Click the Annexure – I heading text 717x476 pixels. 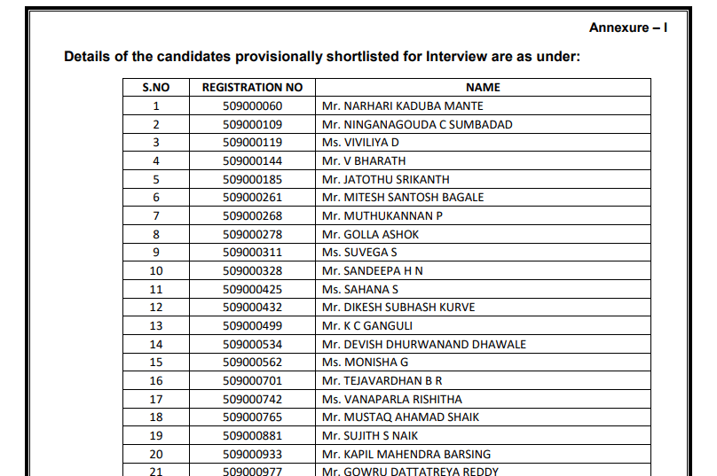[627, 28]
